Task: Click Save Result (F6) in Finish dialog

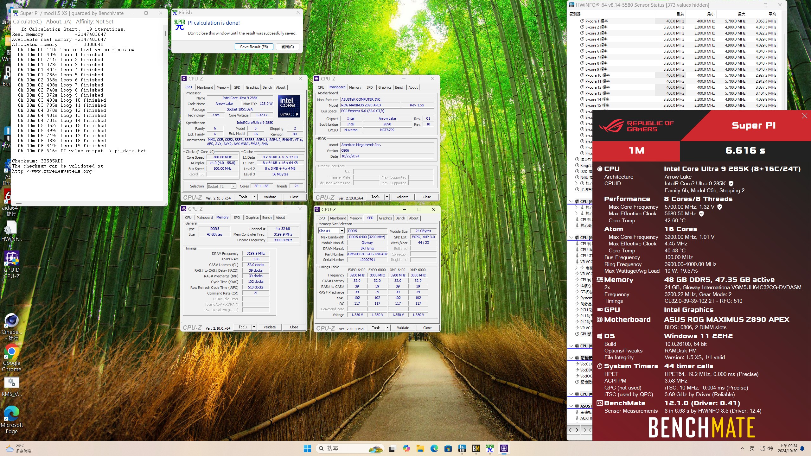Action: pos(254,47)
